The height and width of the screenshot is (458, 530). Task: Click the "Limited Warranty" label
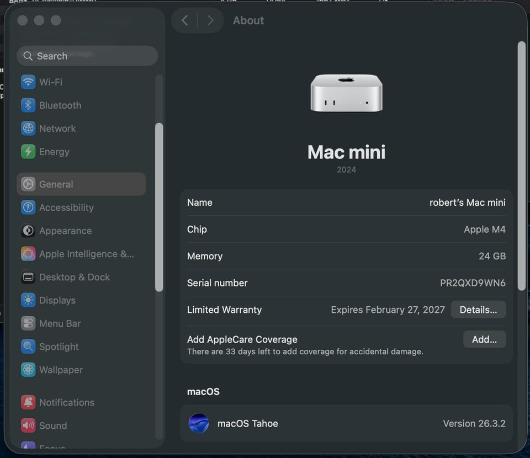coord(225,310)
